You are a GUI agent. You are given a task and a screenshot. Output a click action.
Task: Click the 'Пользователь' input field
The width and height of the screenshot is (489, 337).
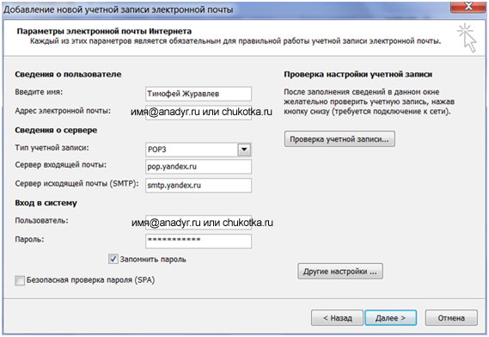click(x=199, y=223)
